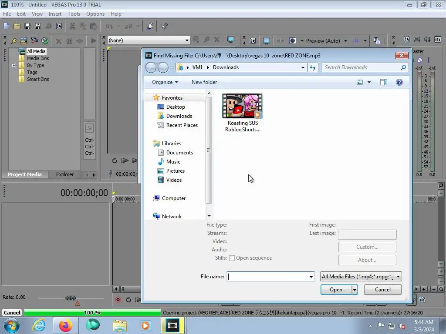Open the Insert menu
The image size is (446, 334).
pos(54,14)
